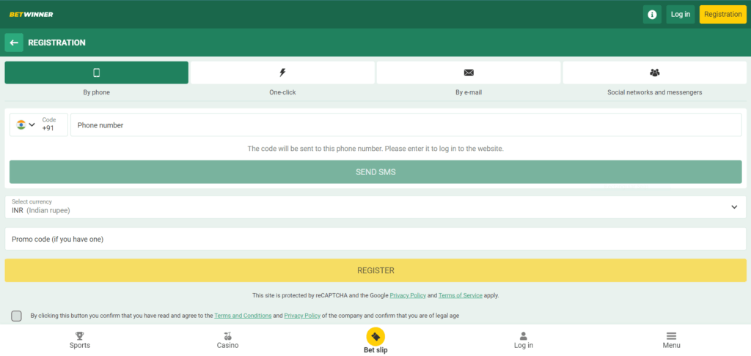Switch to the One-click tab label
The height and width of the screenshot is (356, 751).
point(282,92)
